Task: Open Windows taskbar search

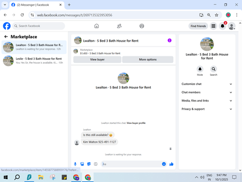Action: [x=17, y=178]
